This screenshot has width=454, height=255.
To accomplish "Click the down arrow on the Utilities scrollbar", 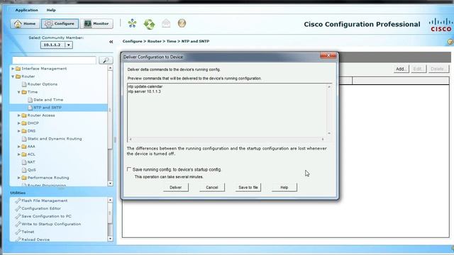I will pyautogui.click(x=111, y=239).
